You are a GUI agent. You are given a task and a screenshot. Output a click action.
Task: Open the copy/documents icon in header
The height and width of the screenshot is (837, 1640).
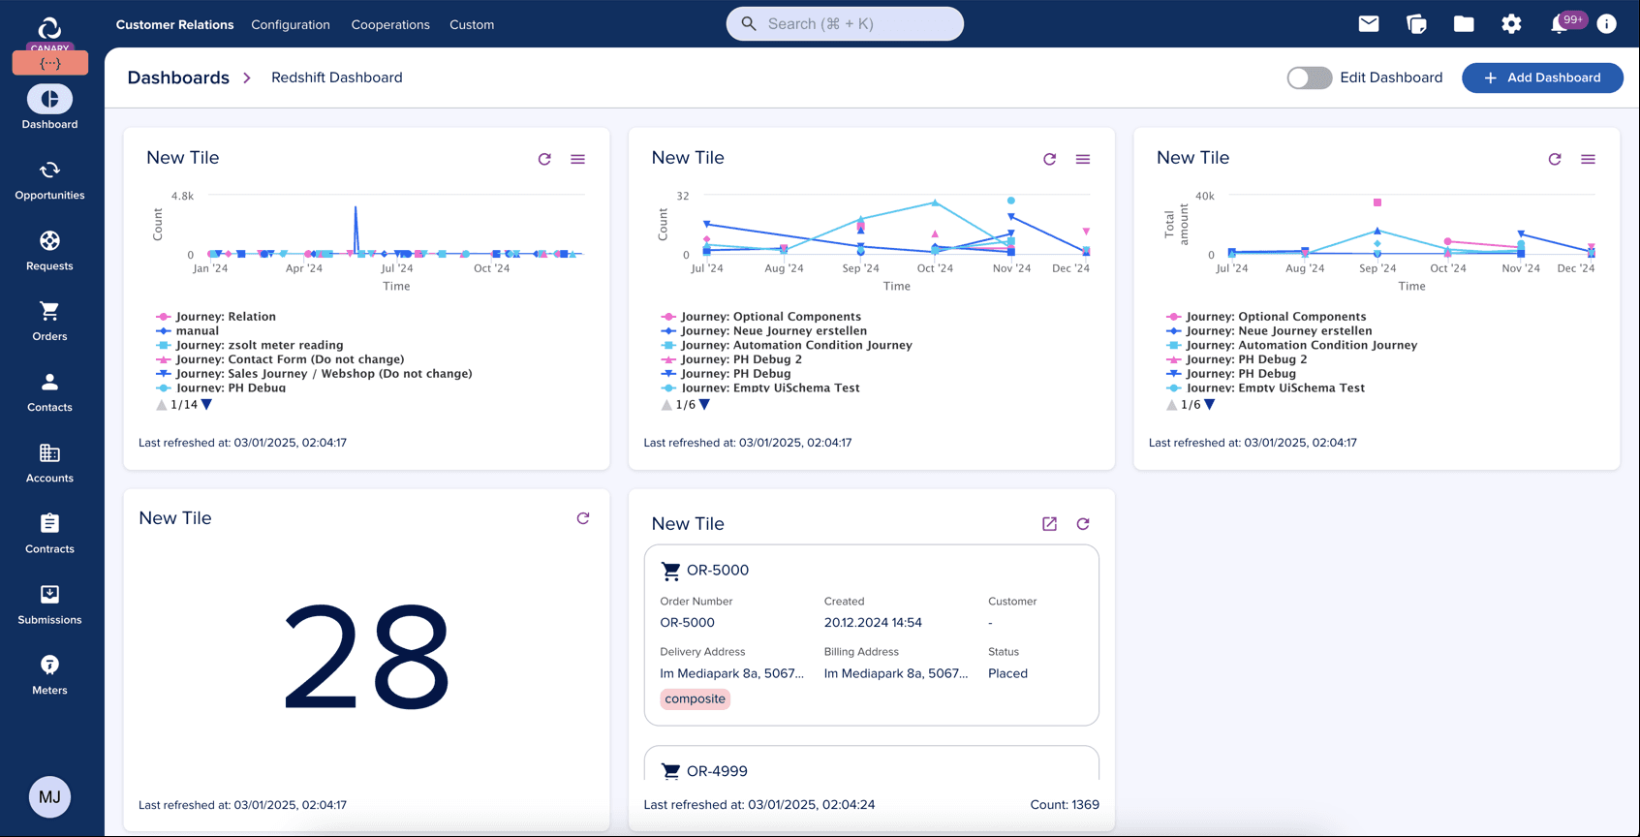coord(1416,24)
